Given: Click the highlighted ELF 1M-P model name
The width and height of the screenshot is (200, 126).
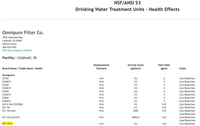Looking at the screenshot, I should pyautogui.click(x=7, y=124).
